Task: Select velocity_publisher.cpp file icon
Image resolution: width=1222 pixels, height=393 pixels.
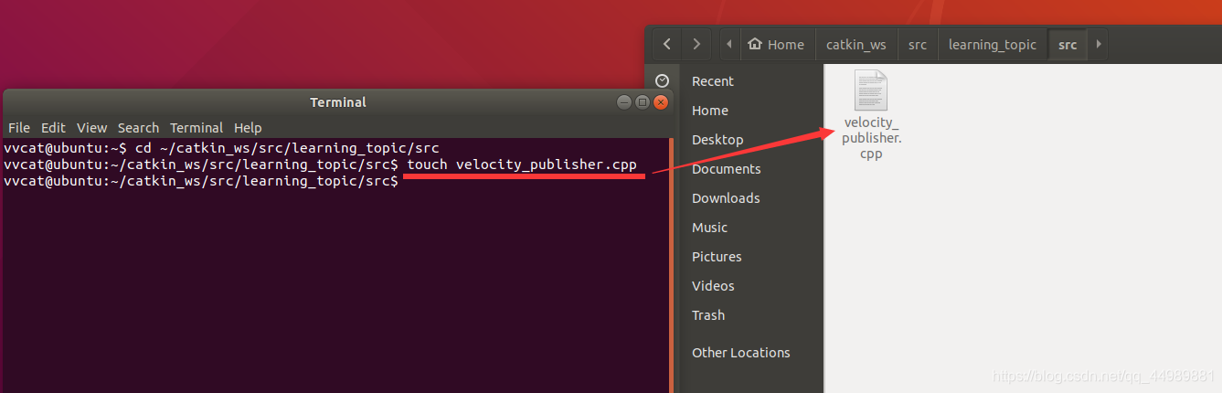Action: [x=871, y=90]
